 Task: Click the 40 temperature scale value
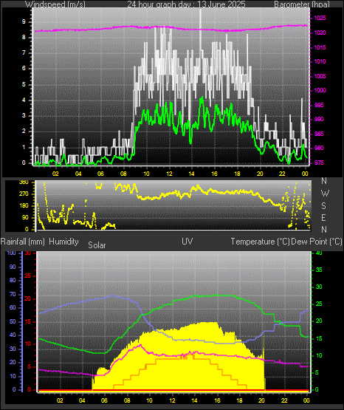(x=319, y=253)
